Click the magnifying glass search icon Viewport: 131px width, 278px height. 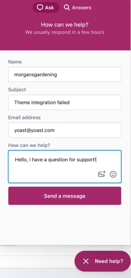[67, 8]
